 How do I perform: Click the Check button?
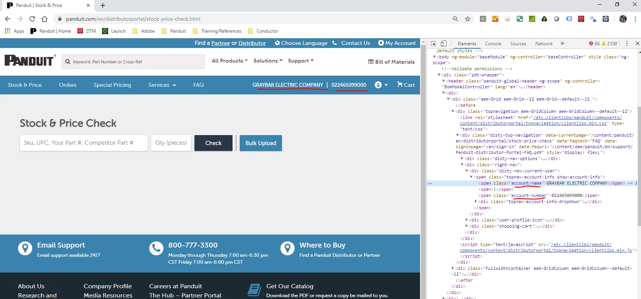pos(213,143)
